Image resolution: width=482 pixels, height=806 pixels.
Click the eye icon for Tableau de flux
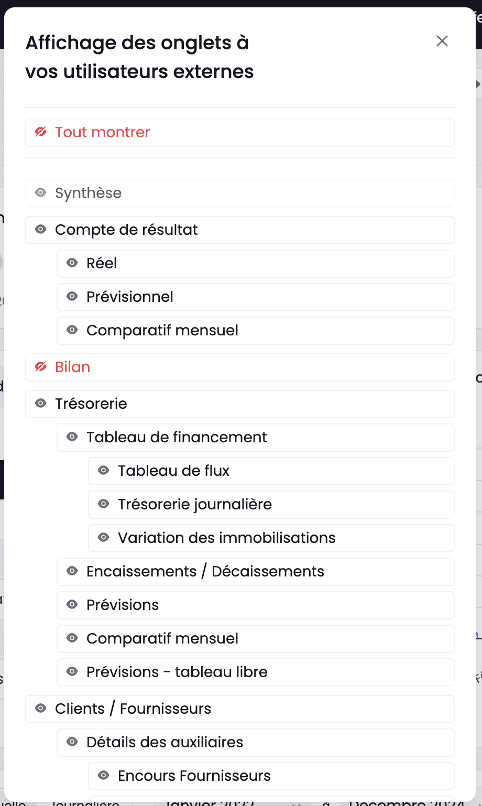(104, 471)
